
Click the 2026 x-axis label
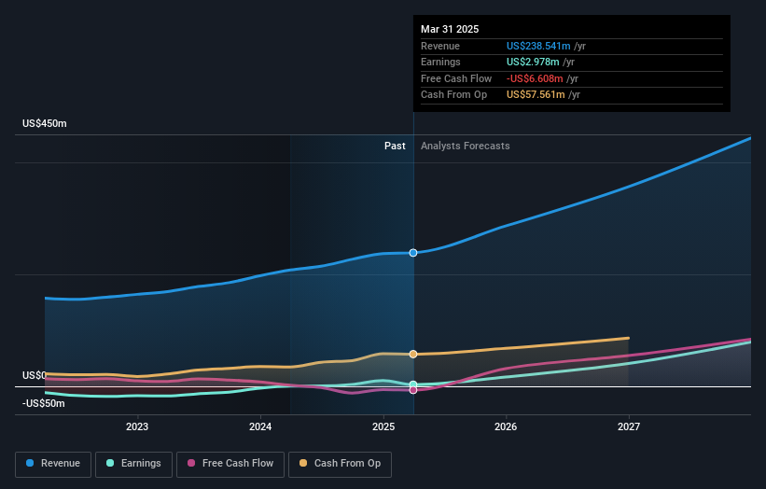tap(506, 426)
